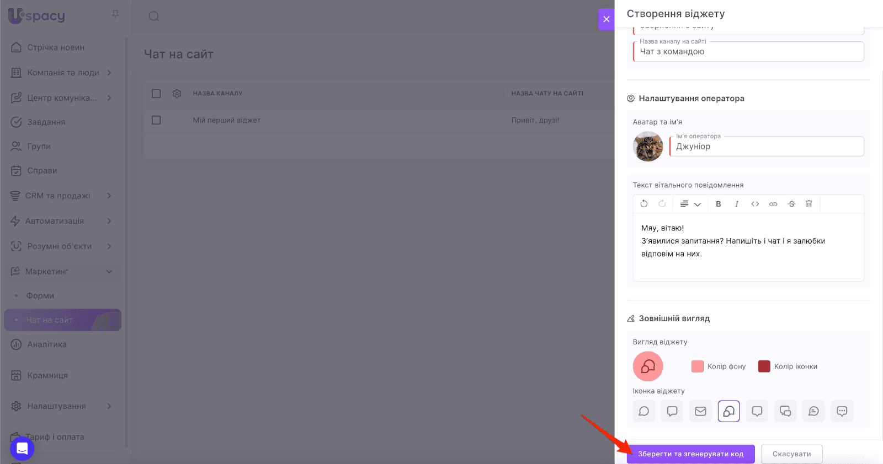The height and width of the screenshot is (464, 883).
Task: Select the square speech bubble widget icon
Action: tap(672, 411)
